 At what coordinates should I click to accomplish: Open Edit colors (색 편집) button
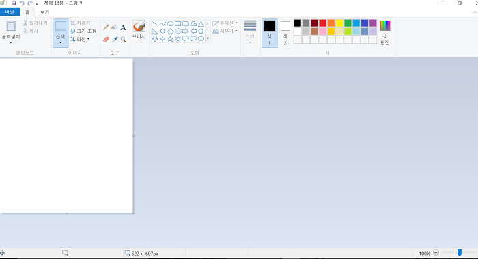pyautogui.click(x=385, y=33)
